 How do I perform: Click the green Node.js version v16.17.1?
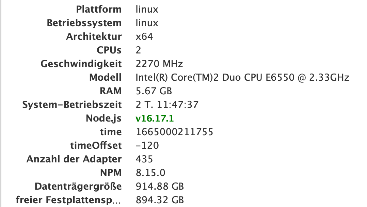click(155, 118)
